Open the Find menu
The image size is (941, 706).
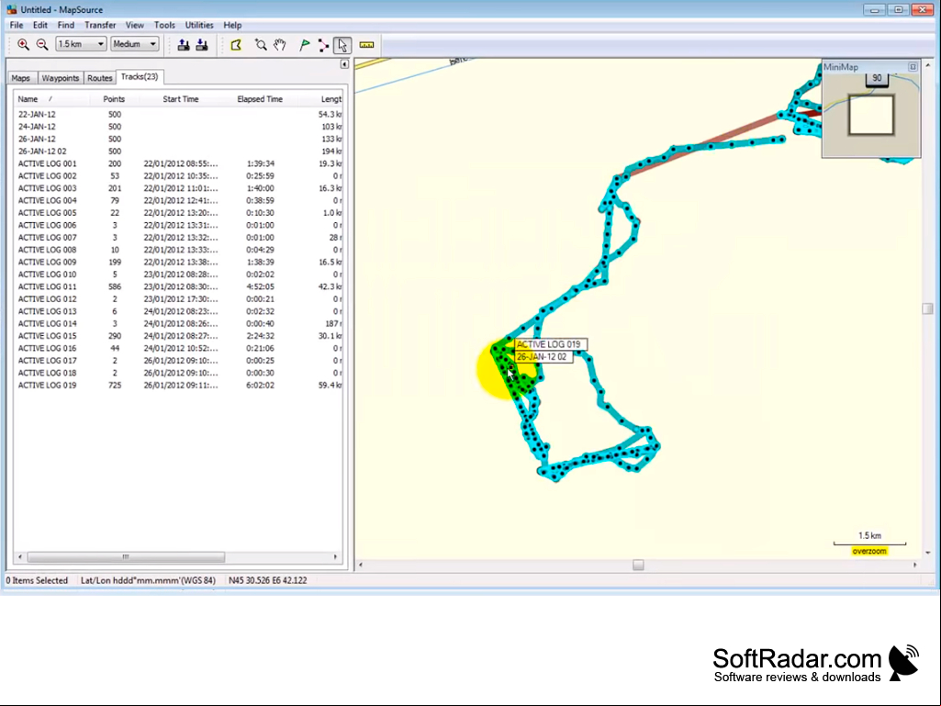[x=66, y=25]
